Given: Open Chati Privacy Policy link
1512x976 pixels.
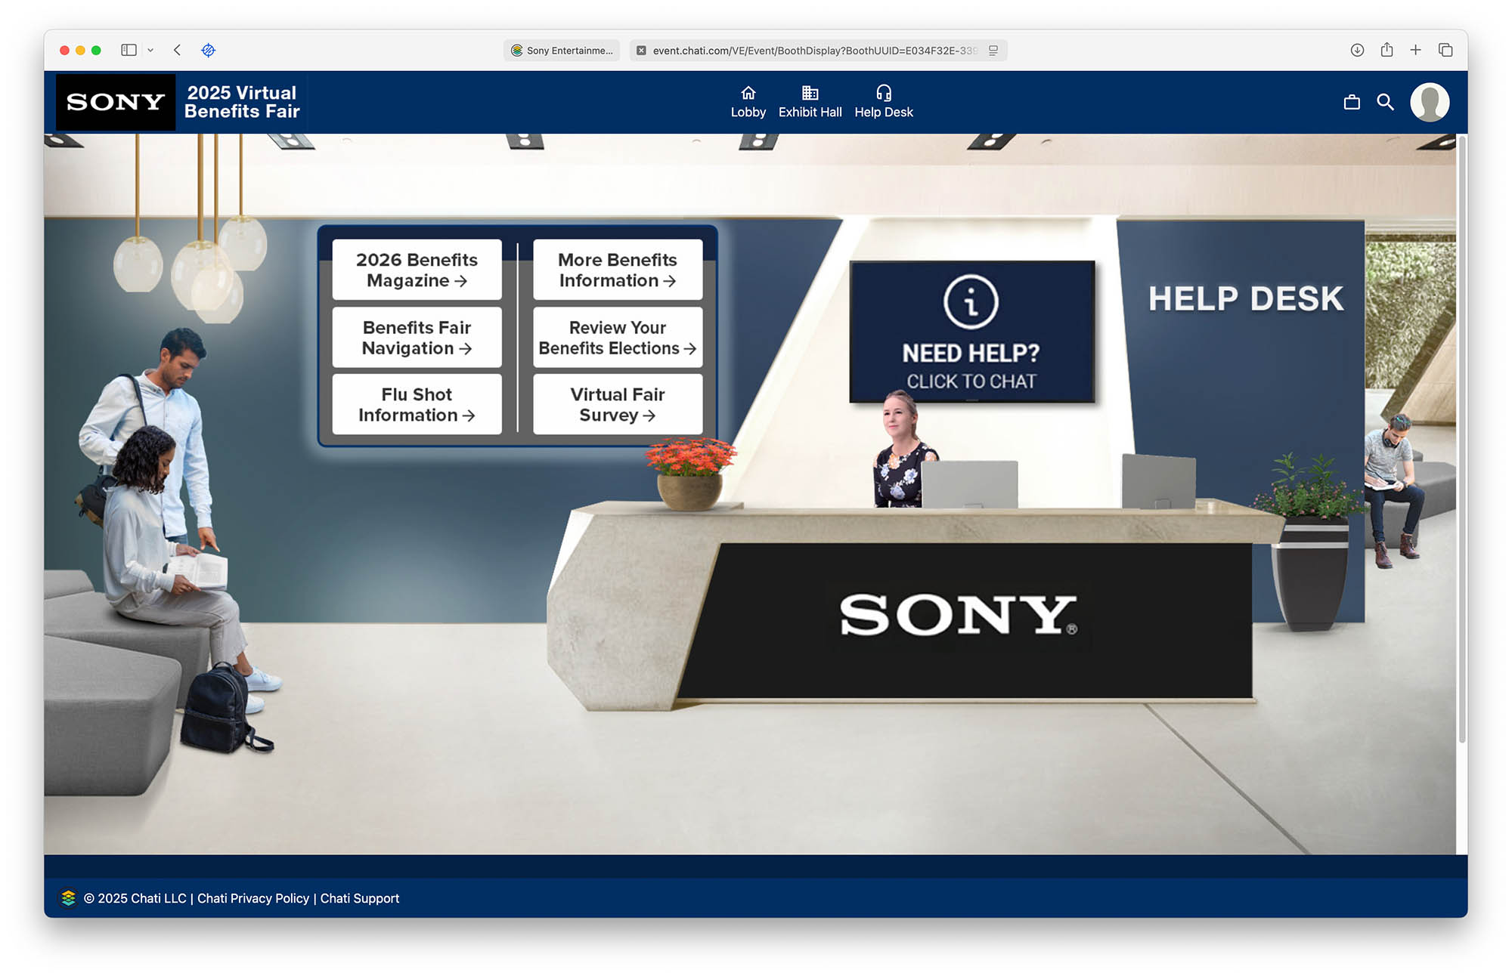Looking at the screenshot, I should coord(253,898).
